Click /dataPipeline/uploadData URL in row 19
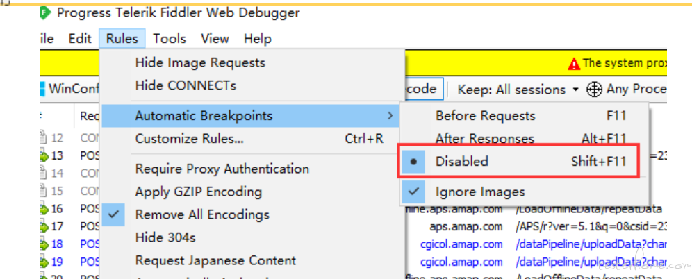This screenshot has height=279, width=692. click(x=591, y=262)
